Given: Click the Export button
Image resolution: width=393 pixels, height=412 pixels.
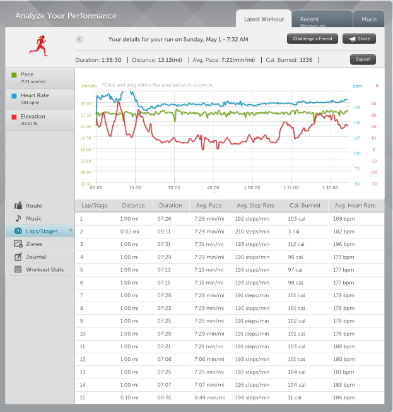Looking at the screenshot, I should pos(363,59).
